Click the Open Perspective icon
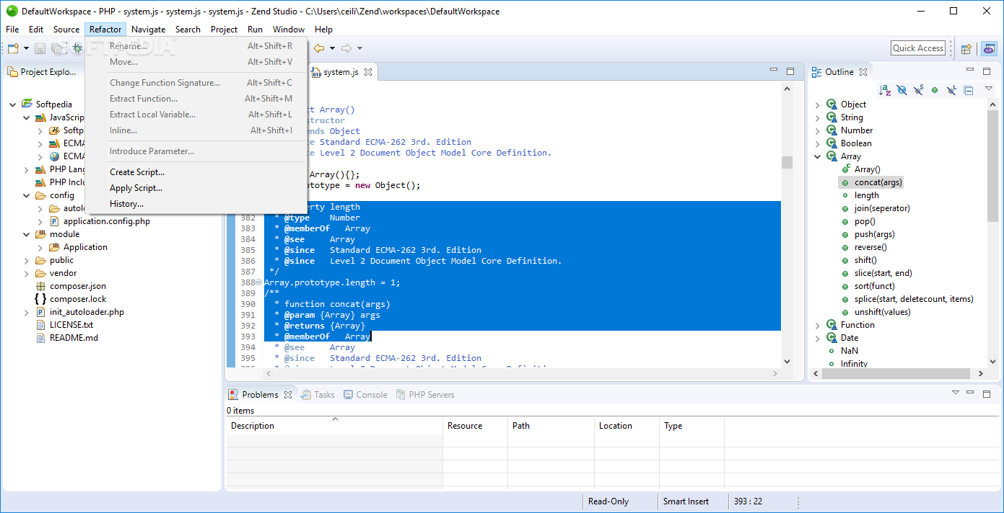This screenshot has width=1004, height=513. coord(966,48)
